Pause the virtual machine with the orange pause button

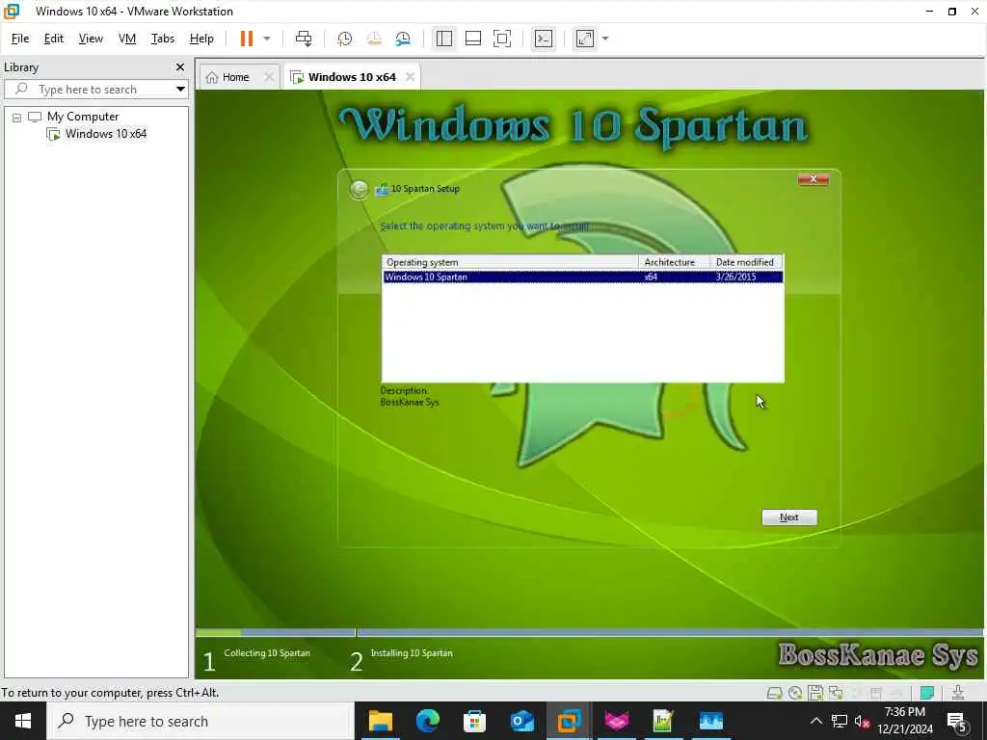pyautogui.click(x=246, y=39)
